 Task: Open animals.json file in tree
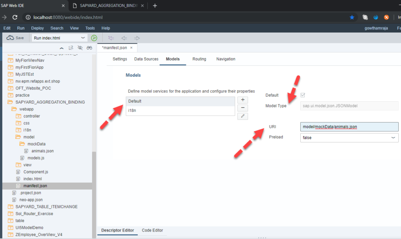(x=42, y=151)
